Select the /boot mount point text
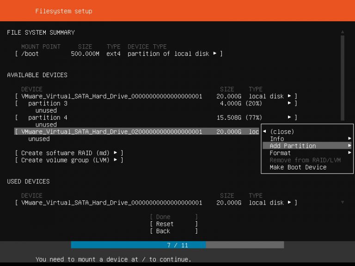Viewport: 355px width, 266px height. [x=30, y=54]
